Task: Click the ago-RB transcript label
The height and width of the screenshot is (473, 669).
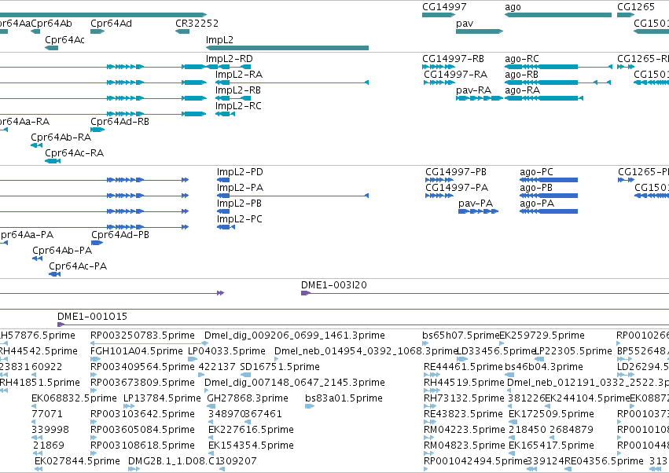Action: point(521,74)
